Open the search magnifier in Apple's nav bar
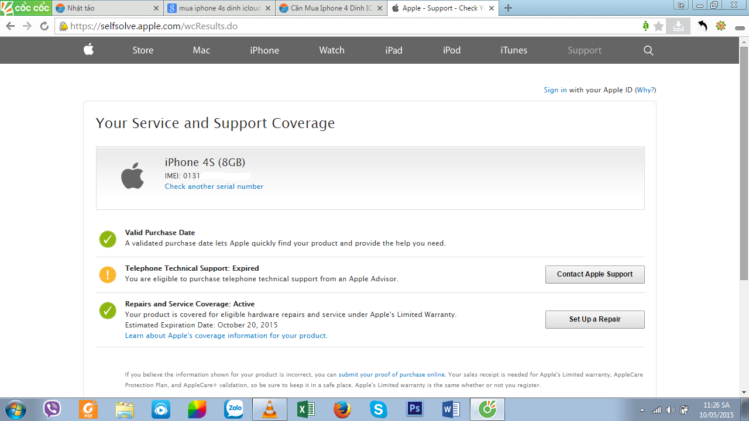 [x=648, y=50]
